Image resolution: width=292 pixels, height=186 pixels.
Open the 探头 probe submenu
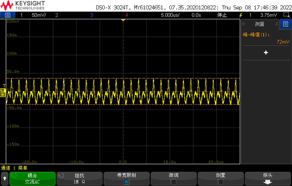(268, 179)
